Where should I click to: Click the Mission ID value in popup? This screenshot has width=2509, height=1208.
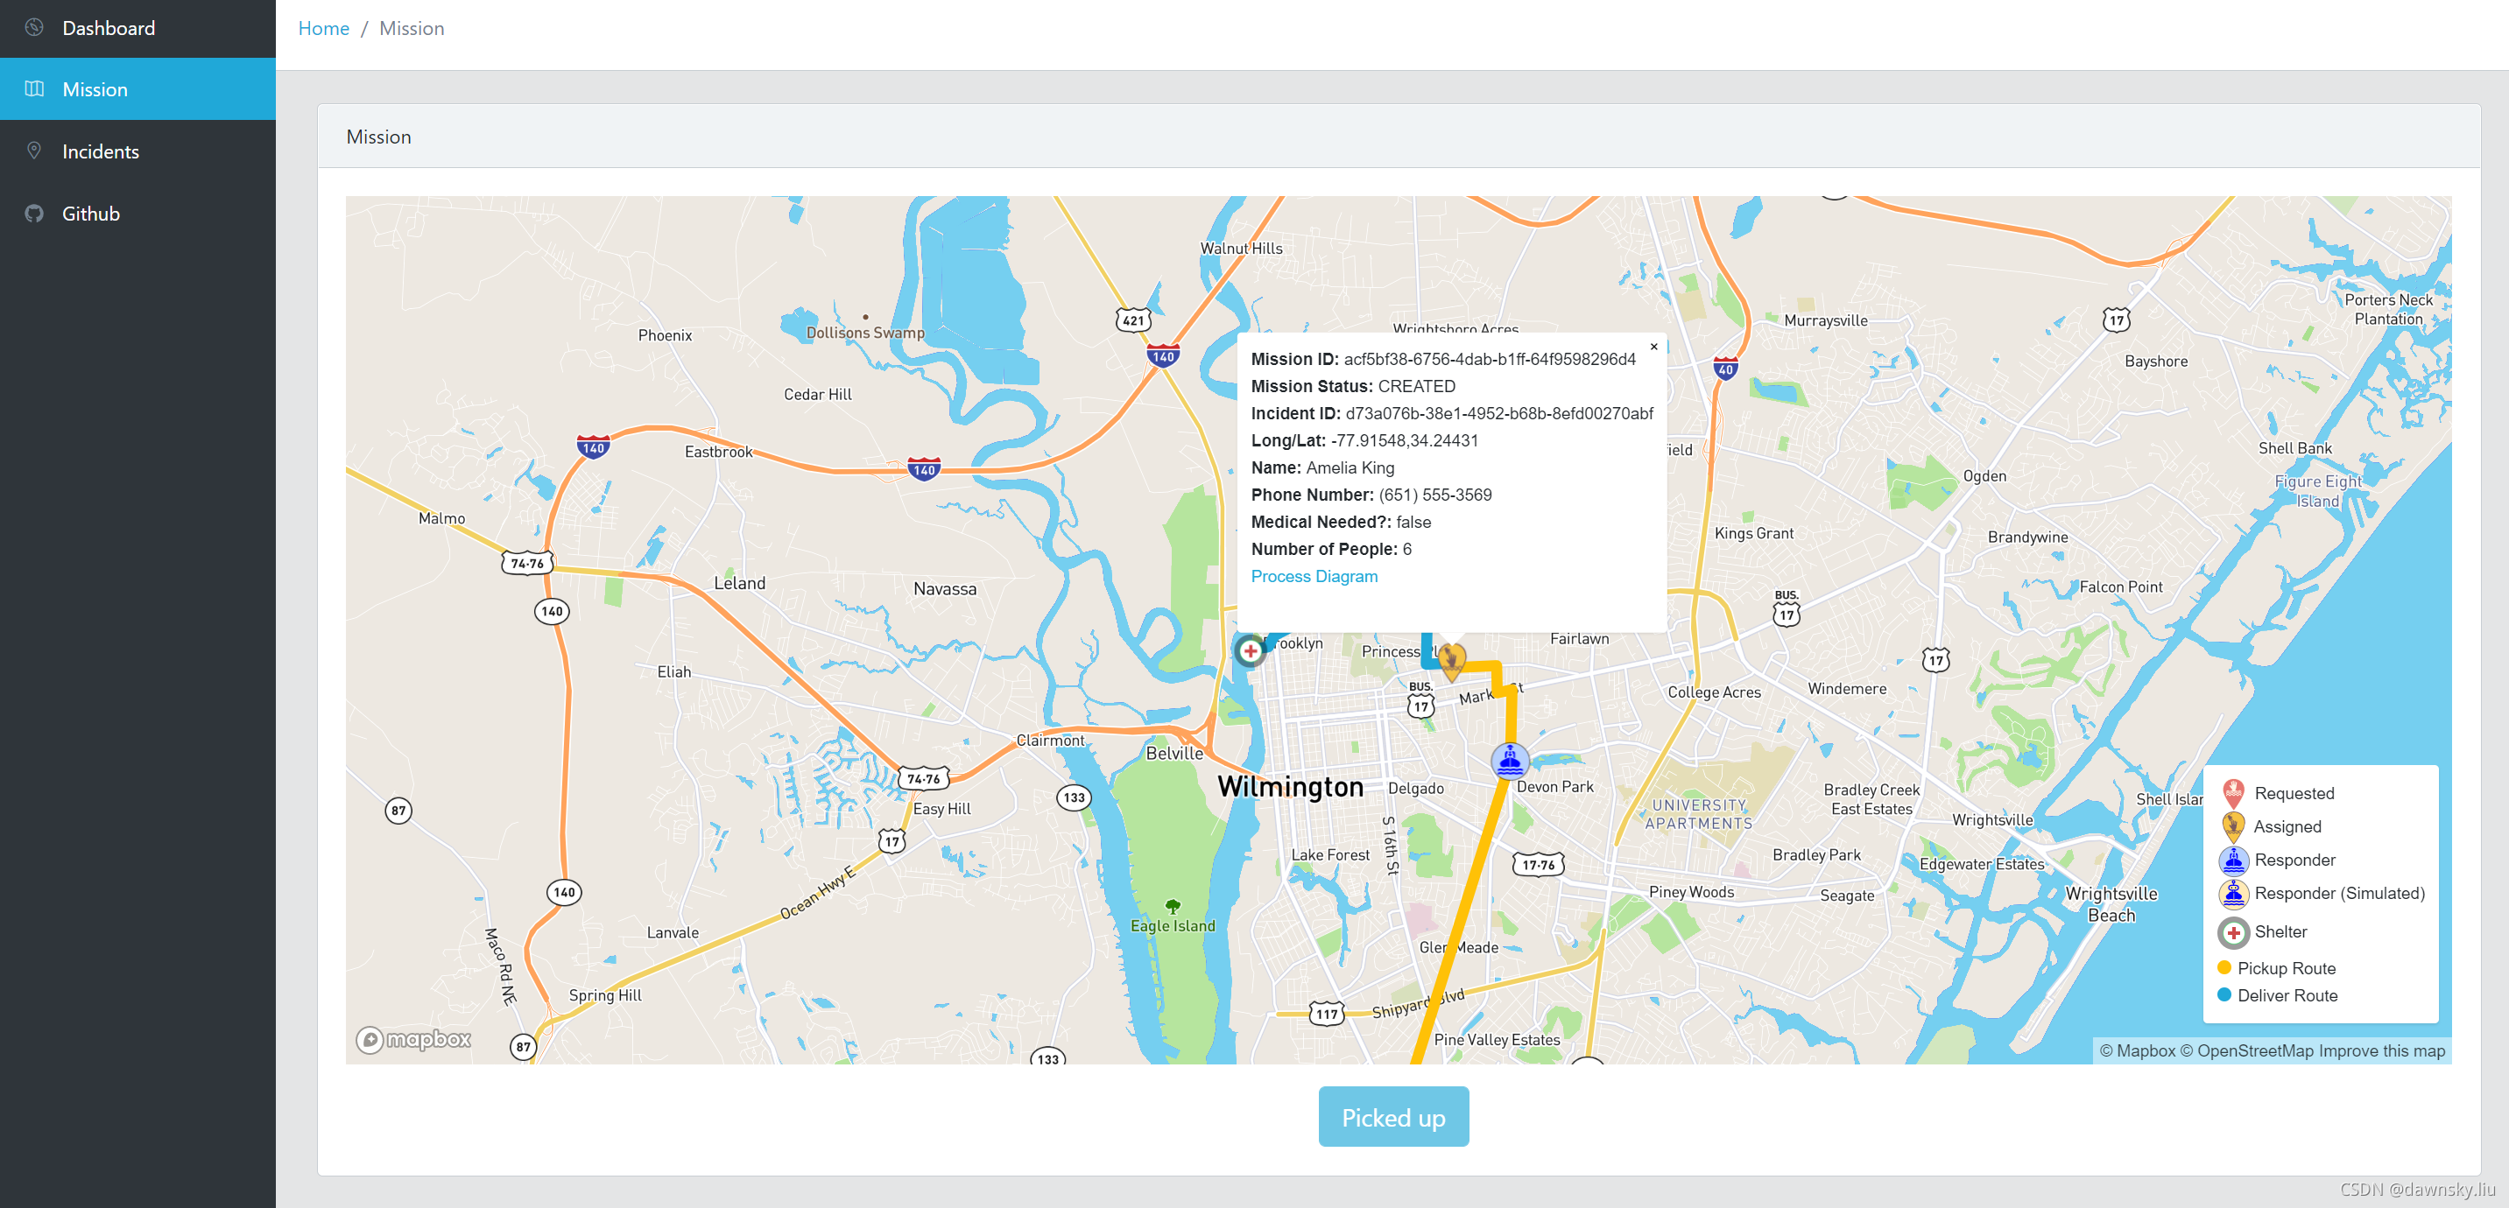(x=1490, y=359)
